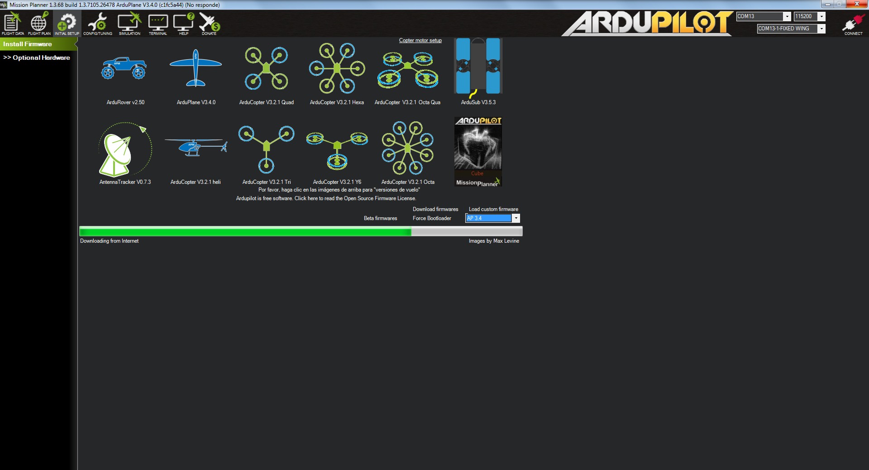Image resolution: width=869 pixels, height=470 pixels.
Task: Expand the 115200 baud rate dropdown
Action: click(821, 16)
